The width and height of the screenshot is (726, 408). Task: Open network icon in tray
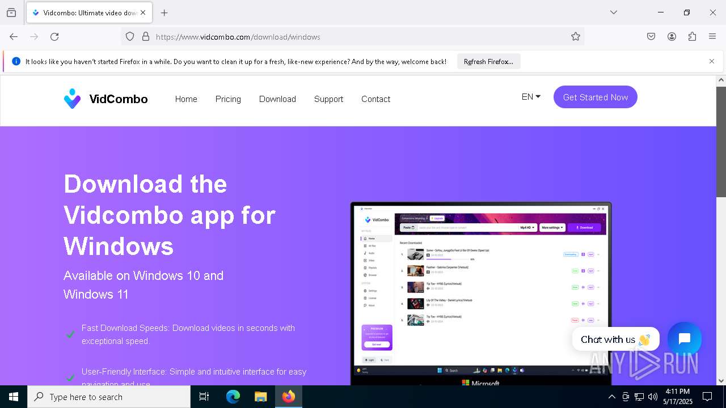coord(639,397)
